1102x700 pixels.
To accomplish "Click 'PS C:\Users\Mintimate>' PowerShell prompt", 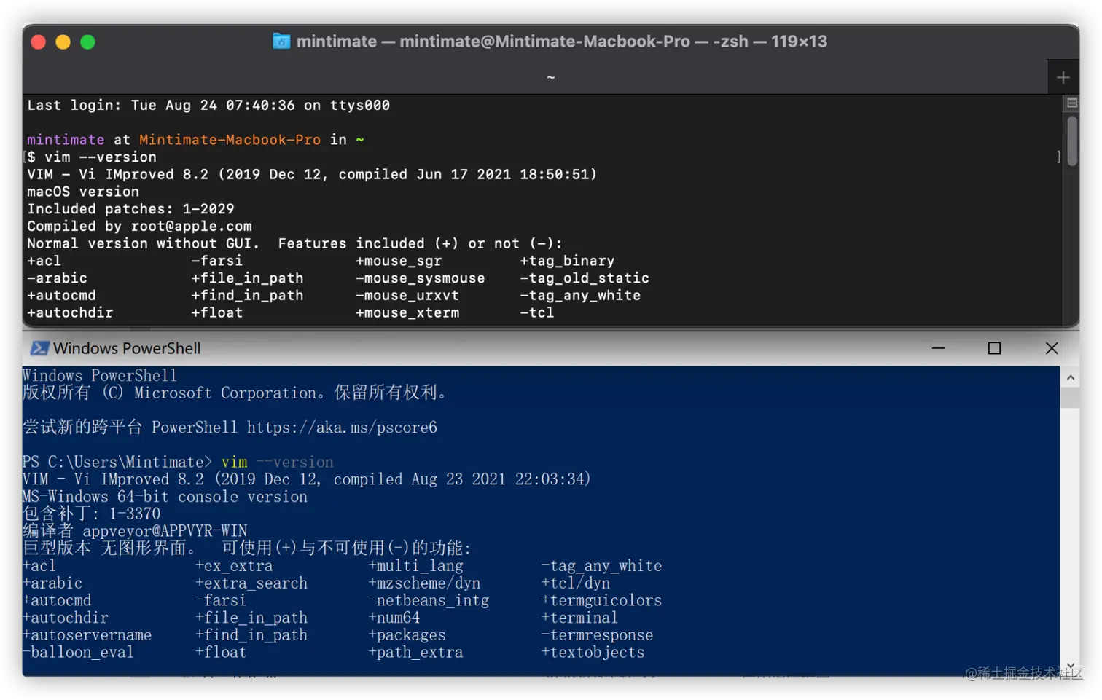I will (x=117, y=463).
